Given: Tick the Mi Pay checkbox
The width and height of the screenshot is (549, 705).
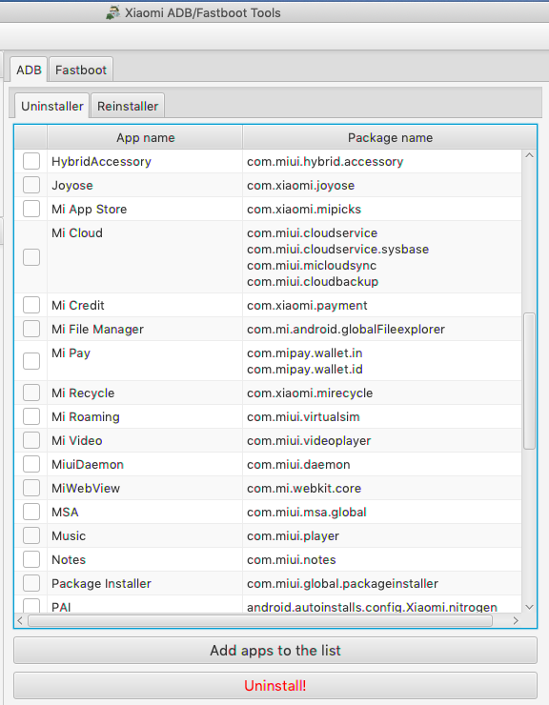Looking at the screenshot, I should (x=31, y=360).
